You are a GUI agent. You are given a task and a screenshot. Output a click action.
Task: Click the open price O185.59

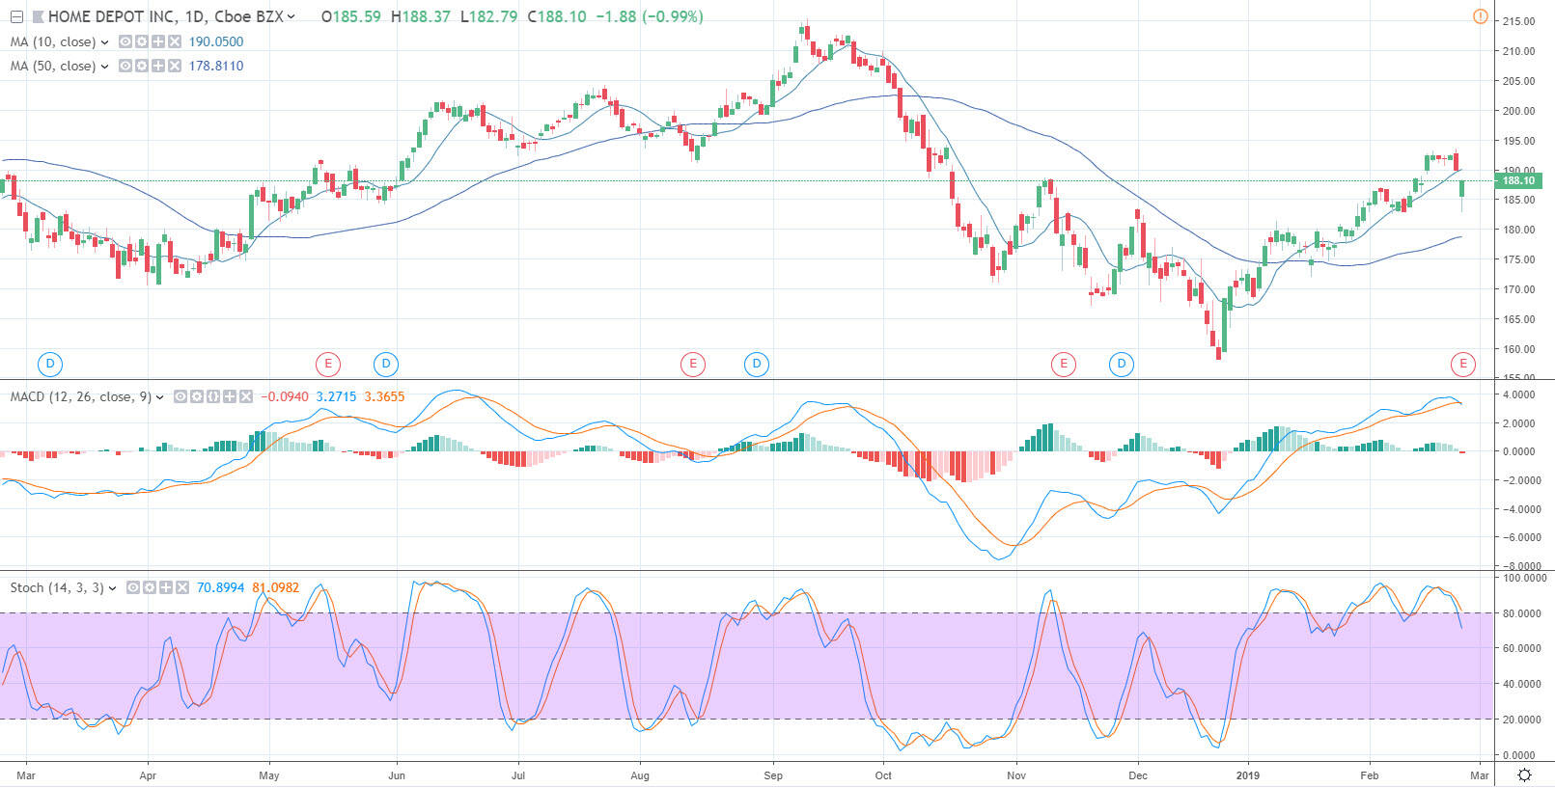351,16
